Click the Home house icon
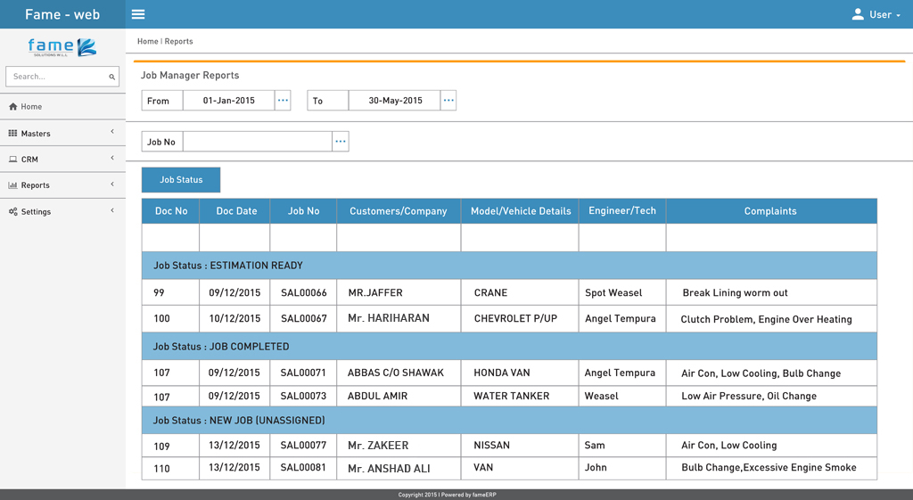The image size is (913, 500). (x=12, y=107)
